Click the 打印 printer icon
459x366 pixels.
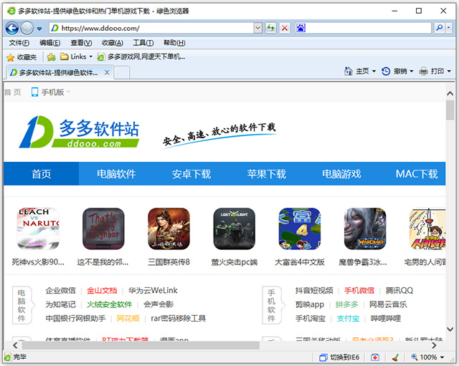(x=423, y=71)
